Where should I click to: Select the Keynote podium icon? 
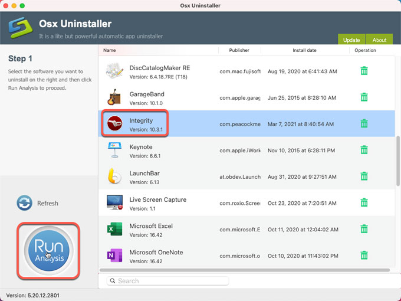(x=114, y=150)
